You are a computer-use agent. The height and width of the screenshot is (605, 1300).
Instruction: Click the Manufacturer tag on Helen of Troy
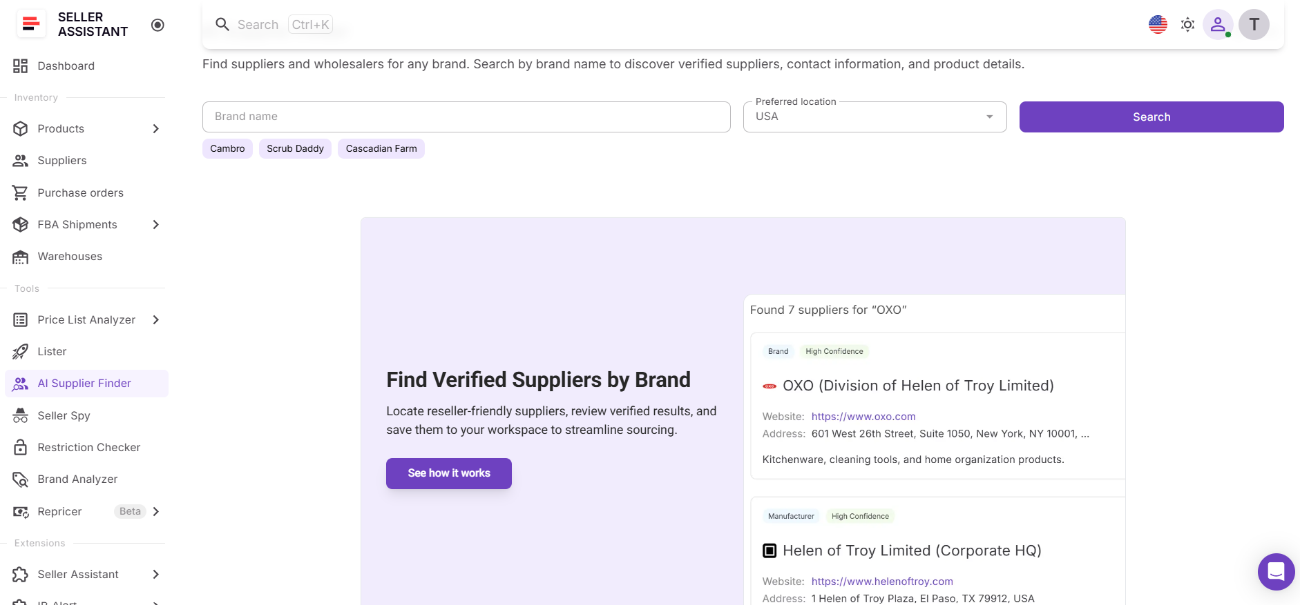(x=791, y=516)
